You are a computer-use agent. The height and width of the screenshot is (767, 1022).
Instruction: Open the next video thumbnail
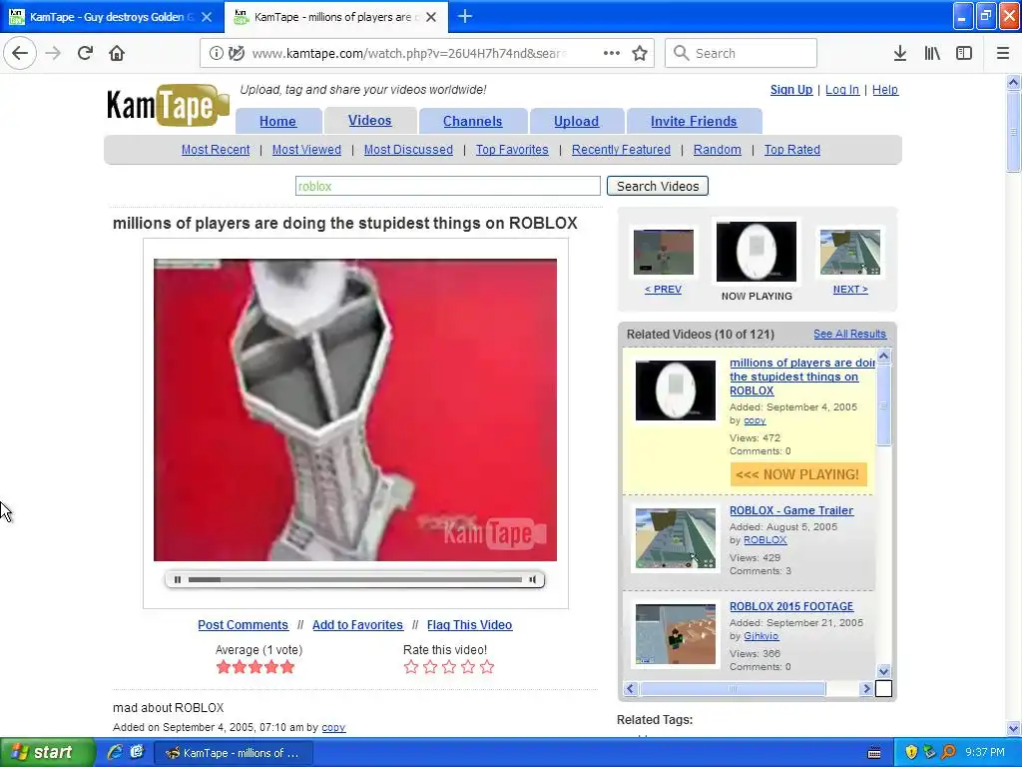pyautogui.click(x=850, y=252)
